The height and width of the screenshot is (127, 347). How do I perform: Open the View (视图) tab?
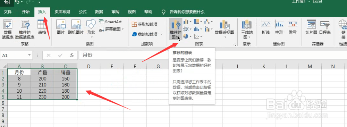[x=132, y=12]
